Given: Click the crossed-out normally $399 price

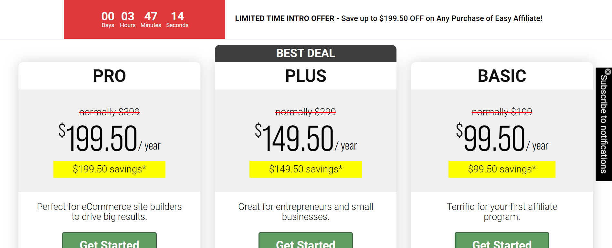Looking at the screenshot, I should pyautogui.click(x=109, y=112).
